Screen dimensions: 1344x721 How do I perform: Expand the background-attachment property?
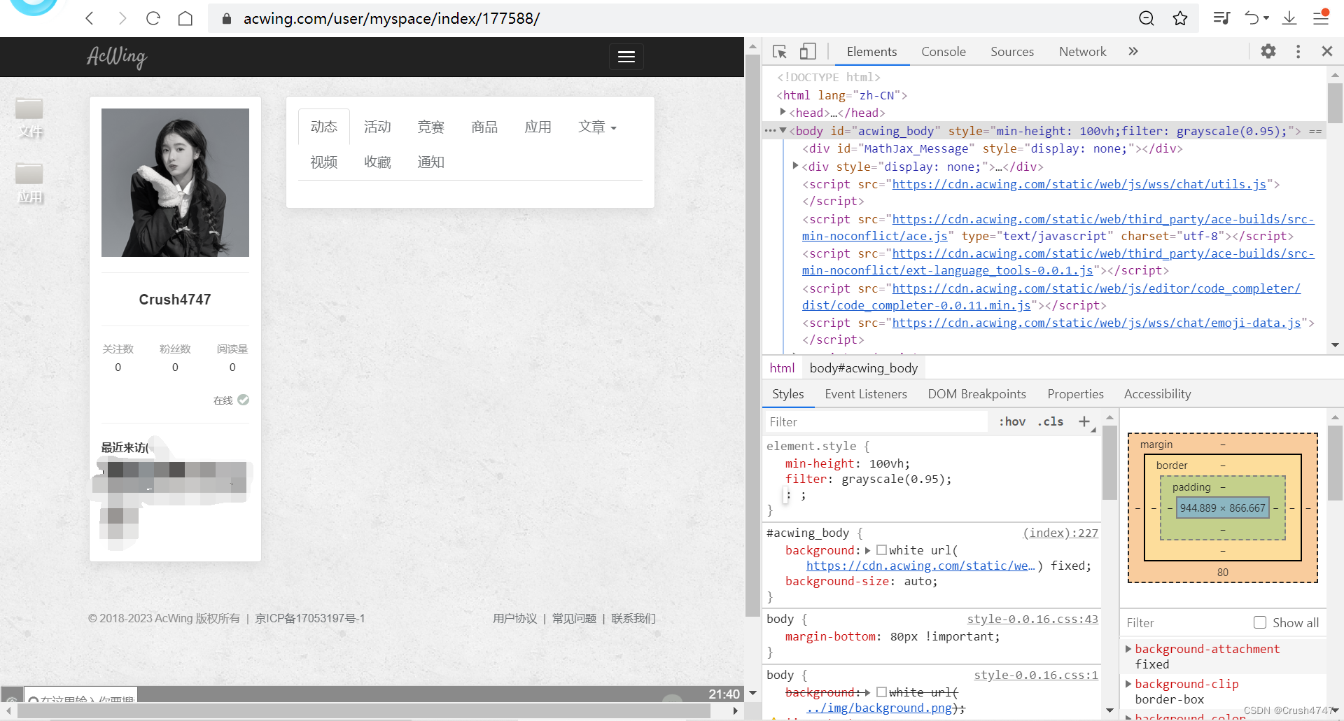(x=1130, y=649)
